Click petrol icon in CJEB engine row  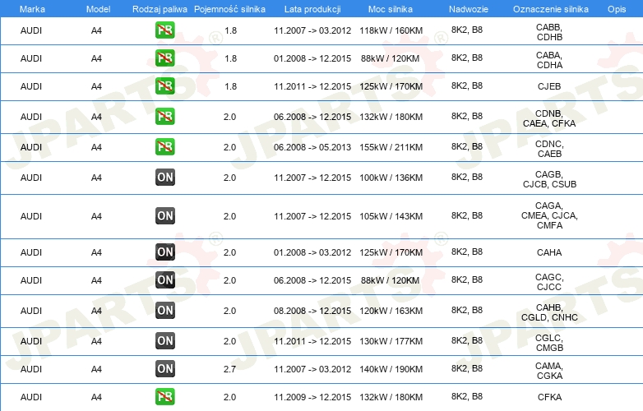(x=164, y=86)
